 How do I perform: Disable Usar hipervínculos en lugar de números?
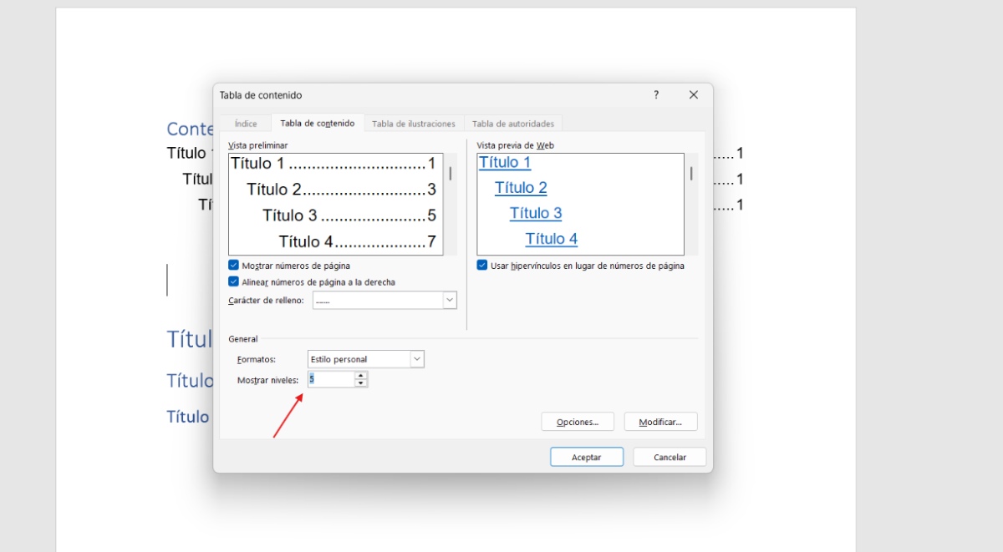[482, 266]
